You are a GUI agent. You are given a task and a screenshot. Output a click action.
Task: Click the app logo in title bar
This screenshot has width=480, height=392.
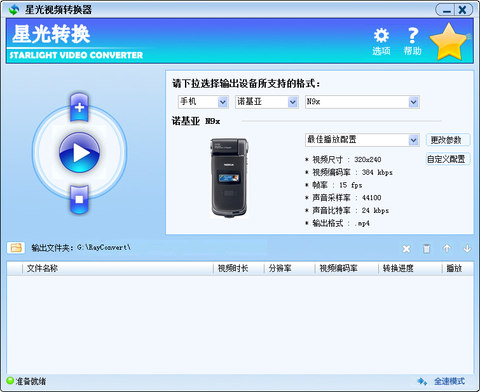click(x=14, y=10)
